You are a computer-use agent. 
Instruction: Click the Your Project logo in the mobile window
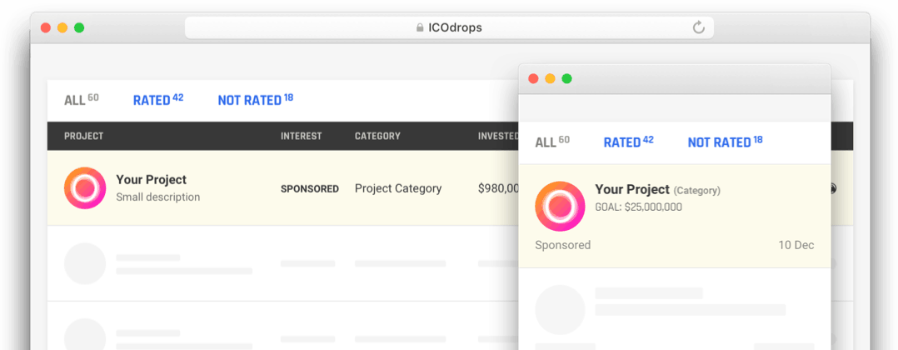point(560,205)
